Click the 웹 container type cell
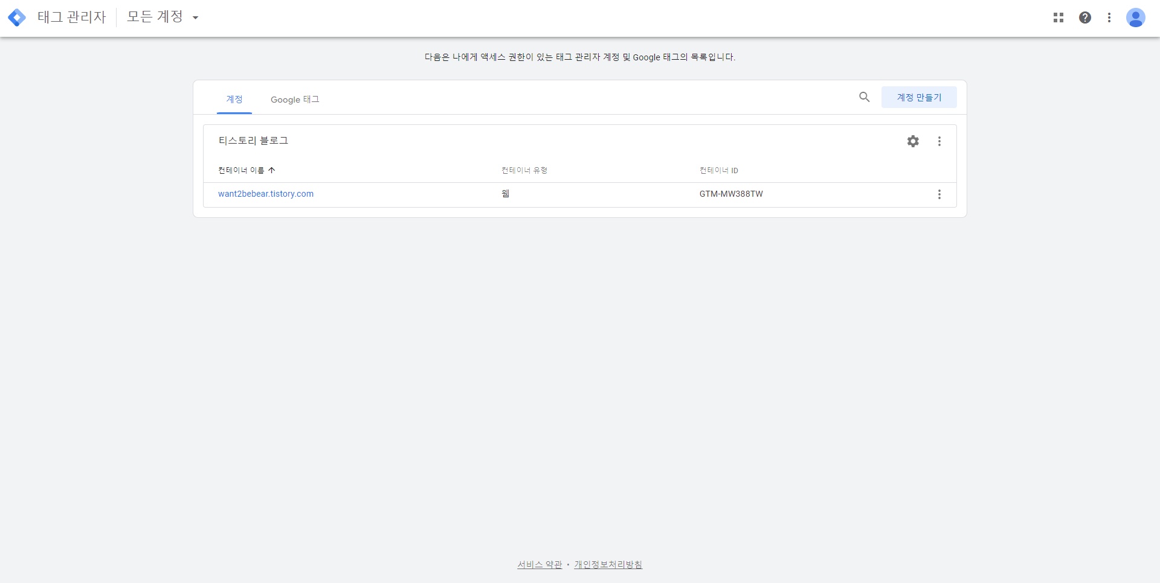1160x583 pixels. pos(506,194)
